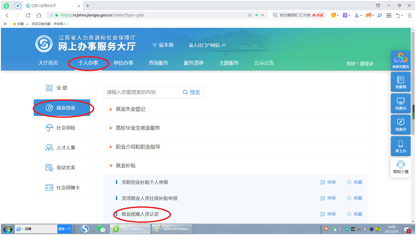Viewport: 416px width, 235px height.
Task: Expand 高校毕业生就业服务 section
Action: click(x=137, y=128)
